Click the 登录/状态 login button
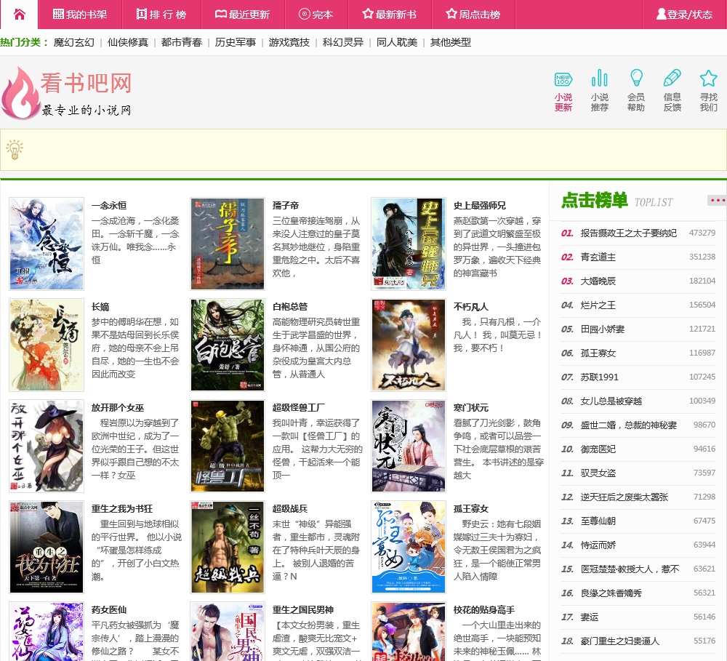 (x=684, y=15)
